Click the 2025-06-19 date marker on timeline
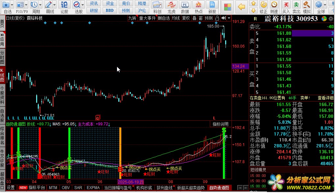Viewport: 336px width, 193px height. (131, 182)
